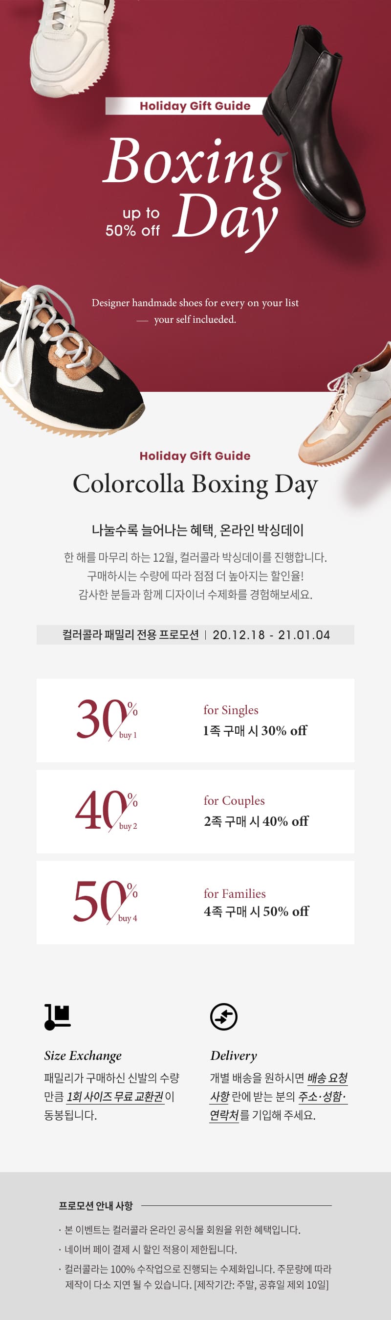Viewport: 391px width, 1320px height.
Task: Click the underlined 1회 사이즈 무료 교환권 text
Action: point(115,1097)
